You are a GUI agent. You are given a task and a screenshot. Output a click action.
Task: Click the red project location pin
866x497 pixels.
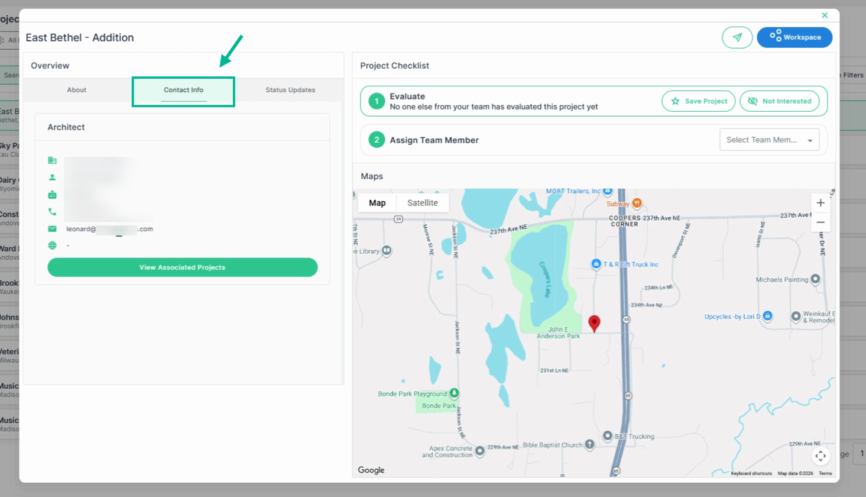coord(595,323)
